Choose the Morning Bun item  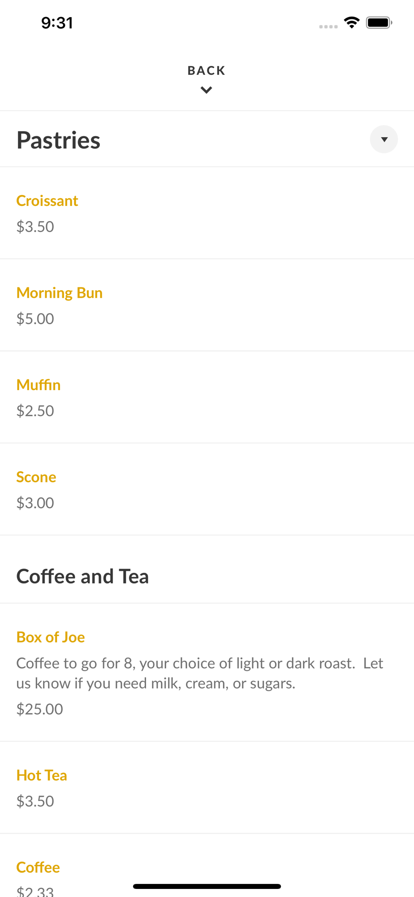(x=60, y=293)
